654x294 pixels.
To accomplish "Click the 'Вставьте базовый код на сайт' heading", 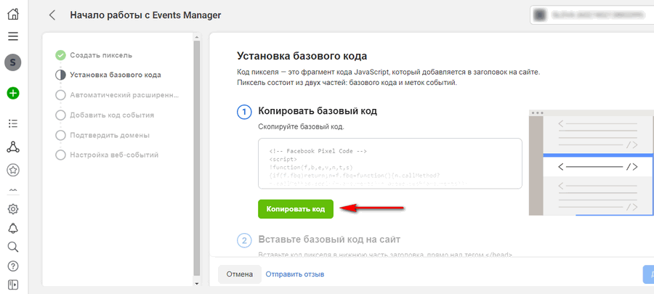I will [329, 240].
